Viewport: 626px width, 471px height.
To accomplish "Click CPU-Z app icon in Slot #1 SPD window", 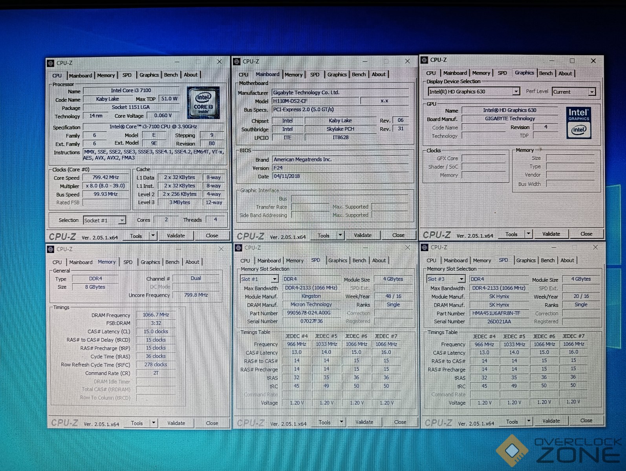I will pyautogui.click(x=238, y=248).
